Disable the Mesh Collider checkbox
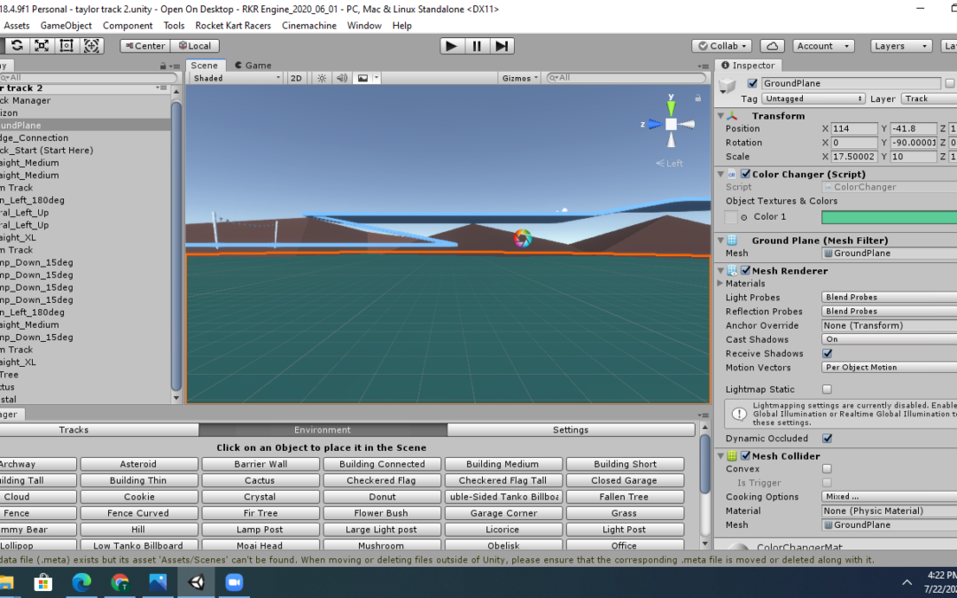 745,456
